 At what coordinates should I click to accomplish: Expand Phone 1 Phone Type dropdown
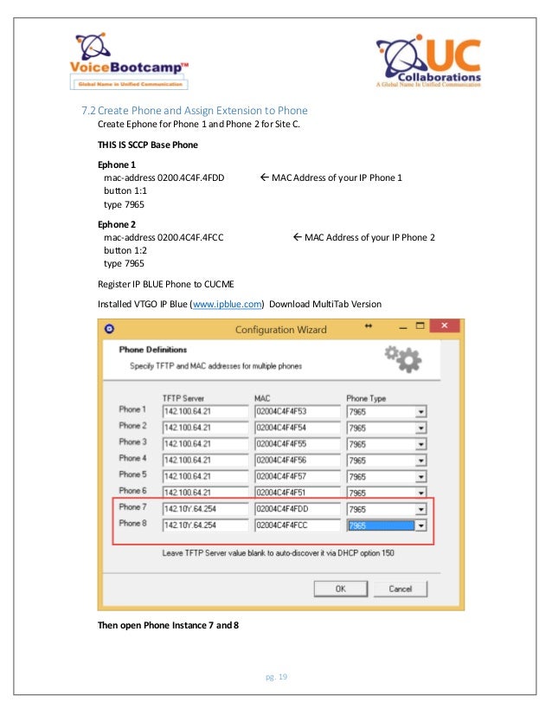(420, 412)
